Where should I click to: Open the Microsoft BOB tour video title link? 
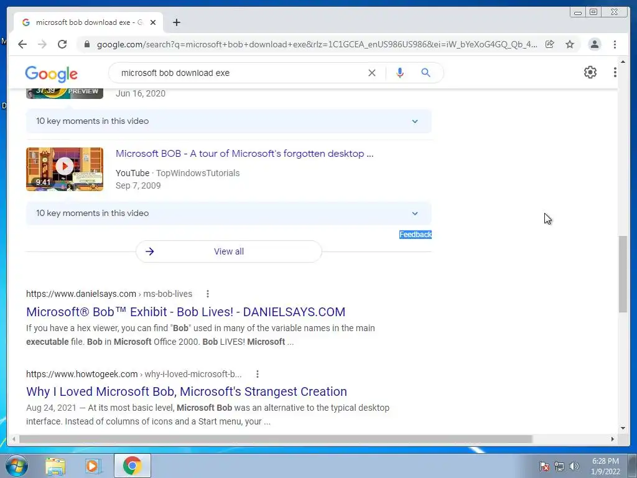tap(244, 154)
